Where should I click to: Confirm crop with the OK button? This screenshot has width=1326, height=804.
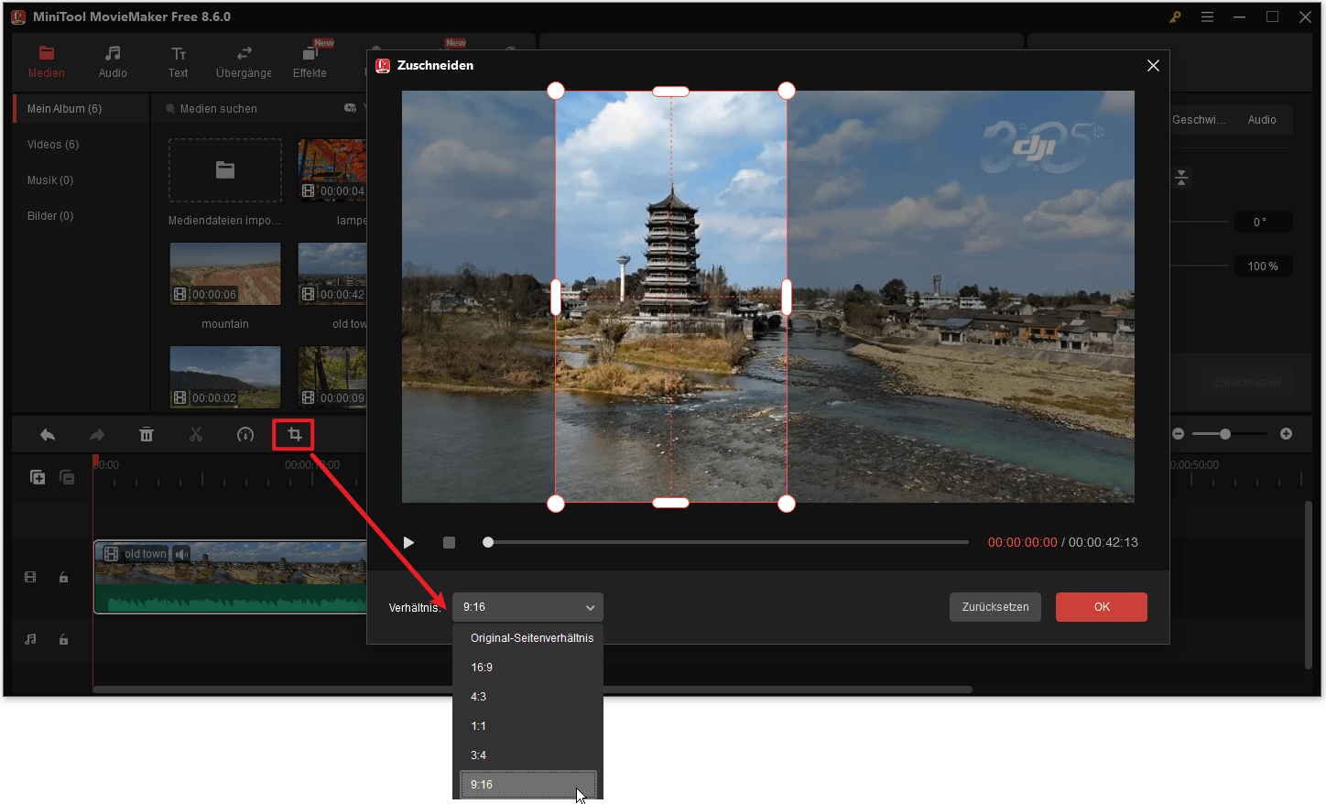point(1101,607)
